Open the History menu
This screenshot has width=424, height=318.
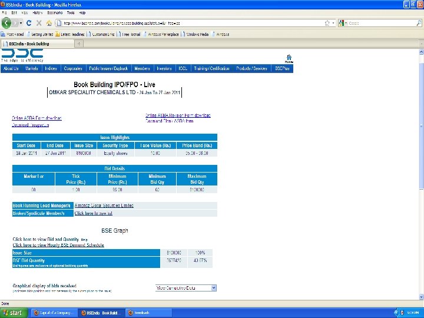37,12
